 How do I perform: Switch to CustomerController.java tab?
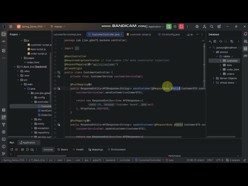105,34
